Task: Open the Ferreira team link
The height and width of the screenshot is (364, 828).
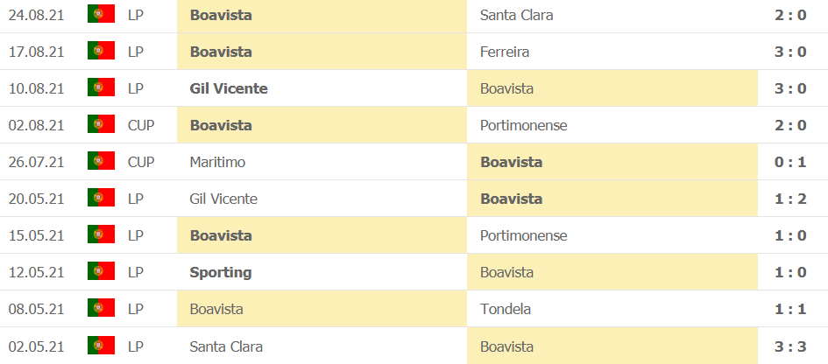Action: (505, 52)
